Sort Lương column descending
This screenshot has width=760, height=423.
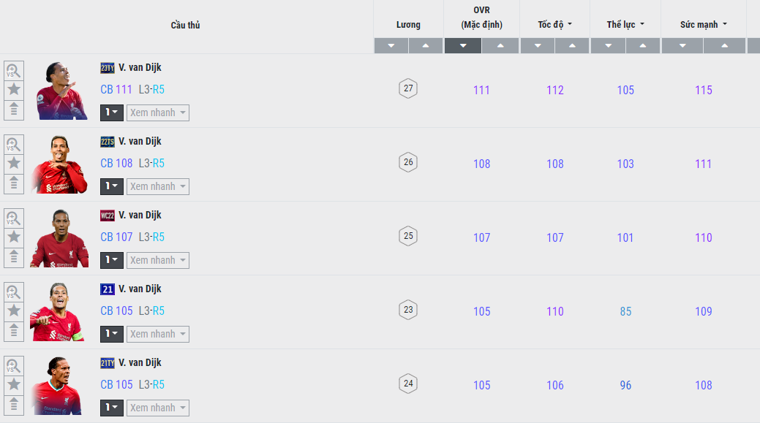(391, 45)
